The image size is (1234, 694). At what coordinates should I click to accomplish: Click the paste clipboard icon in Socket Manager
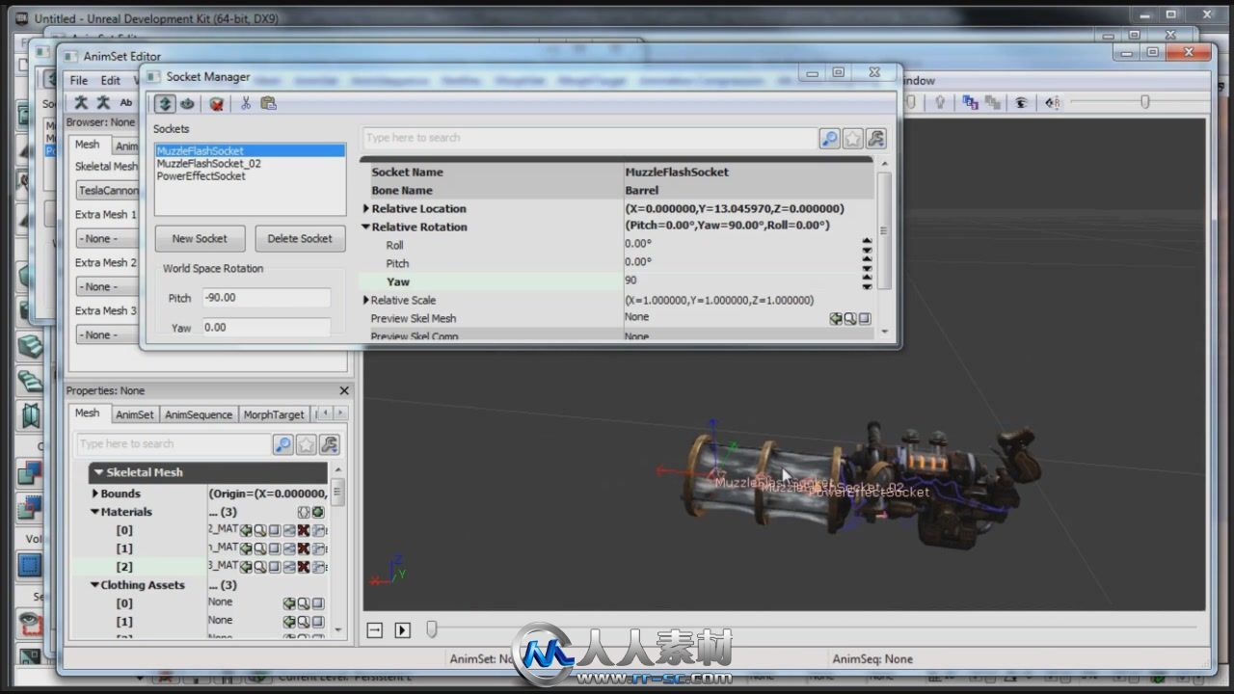pyautogui.click(x=268, y=103)
